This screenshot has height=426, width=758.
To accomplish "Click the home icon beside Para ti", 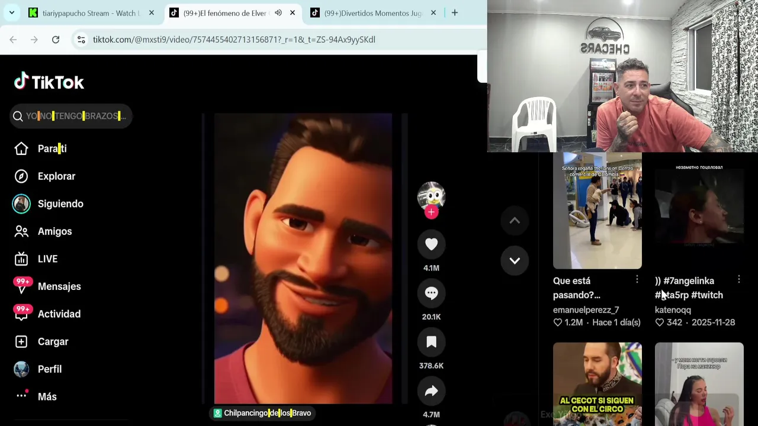I will (x=21, y=149).
